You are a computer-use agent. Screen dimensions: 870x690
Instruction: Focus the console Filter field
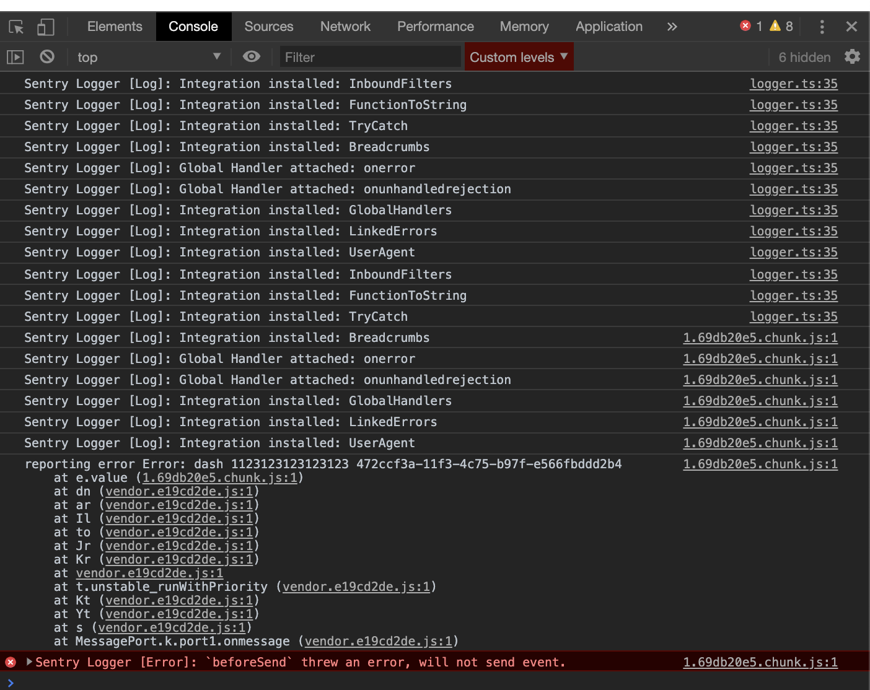click(x=370, y=56)
